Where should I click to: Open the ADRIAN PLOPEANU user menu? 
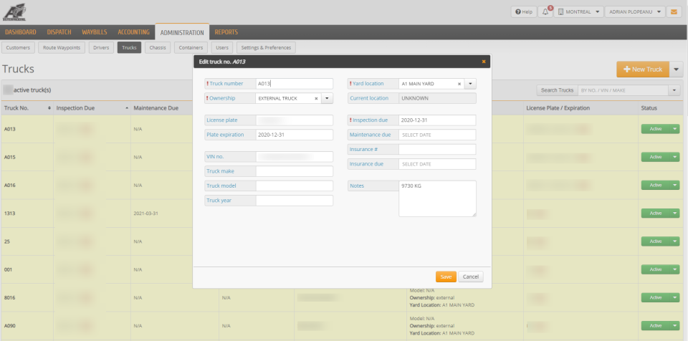coord(634,12)
